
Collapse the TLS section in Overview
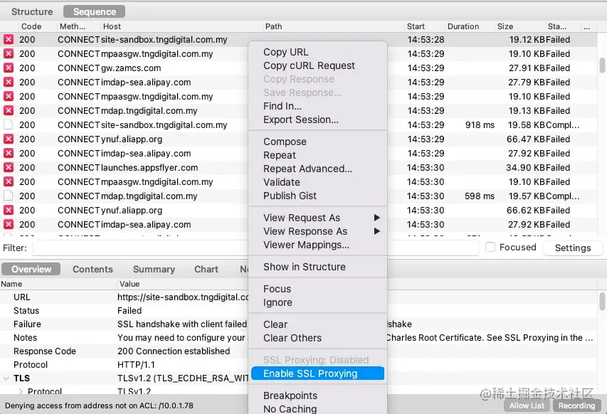click(7, 378)
